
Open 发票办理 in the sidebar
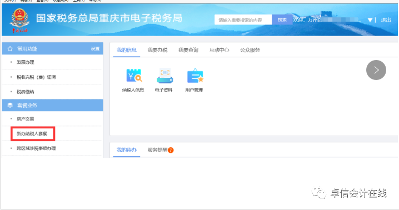click(x=25, y=62)
